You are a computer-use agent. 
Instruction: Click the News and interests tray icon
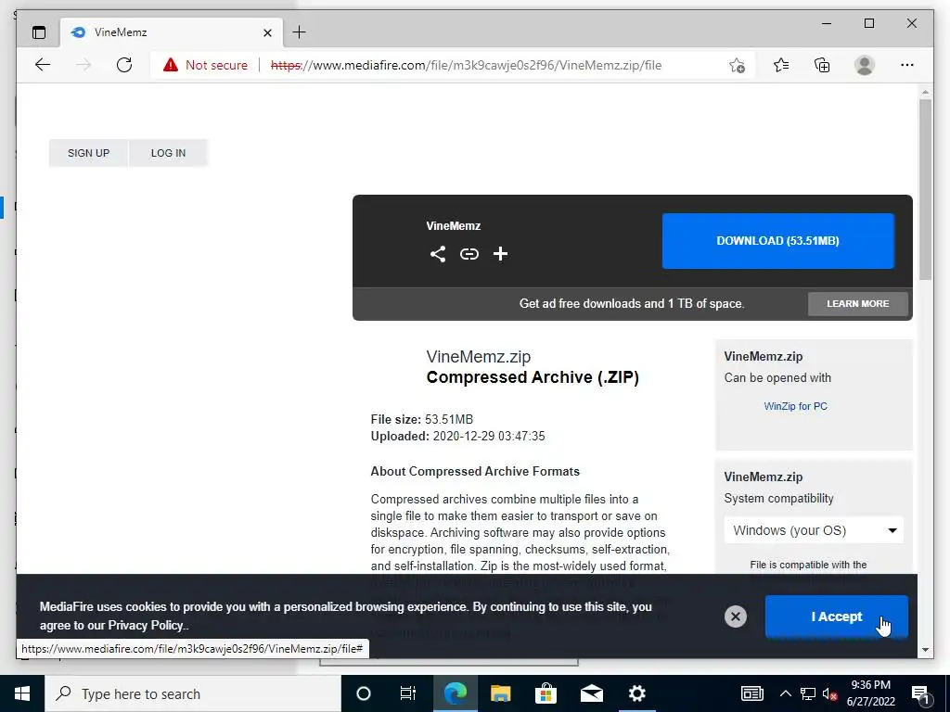point(751,693)
